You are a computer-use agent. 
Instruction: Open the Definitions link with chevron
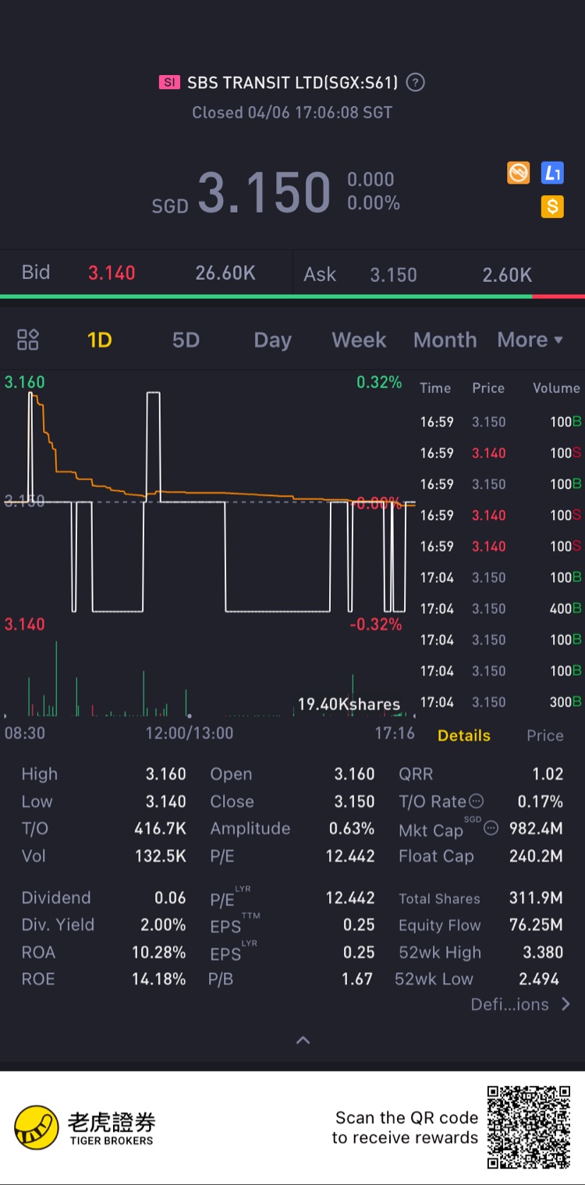(x=520, y=1005)
